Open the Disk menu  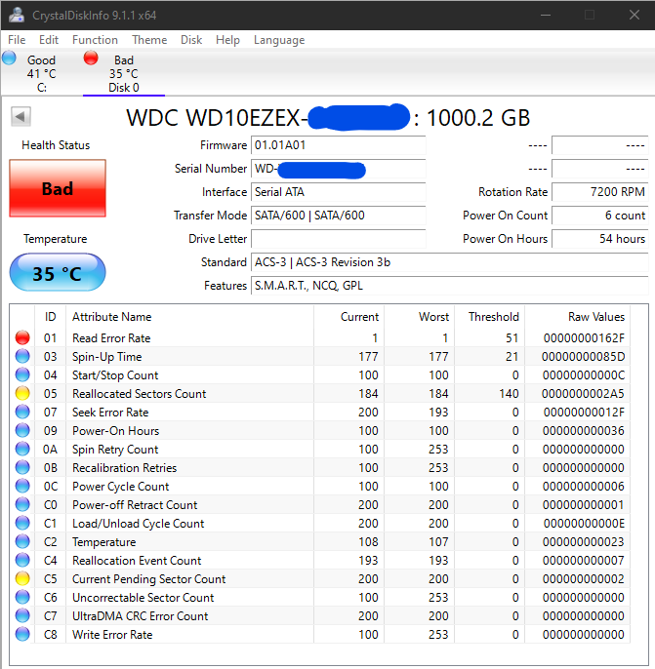coord(191,40)
